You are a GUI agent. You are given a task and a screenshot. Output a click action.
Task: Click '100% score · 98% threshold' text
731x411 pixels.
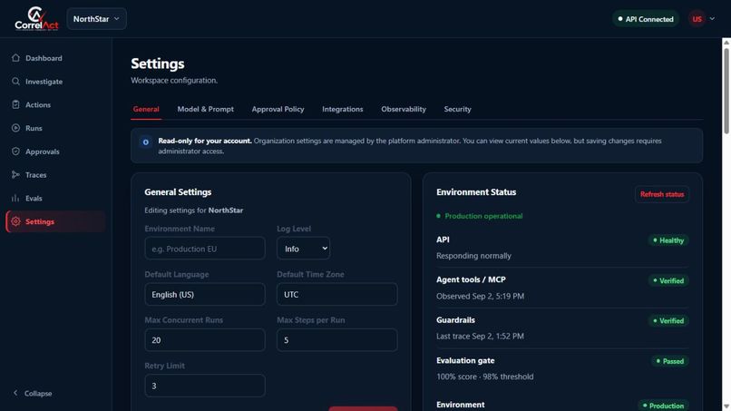click(x=485, y=377)
